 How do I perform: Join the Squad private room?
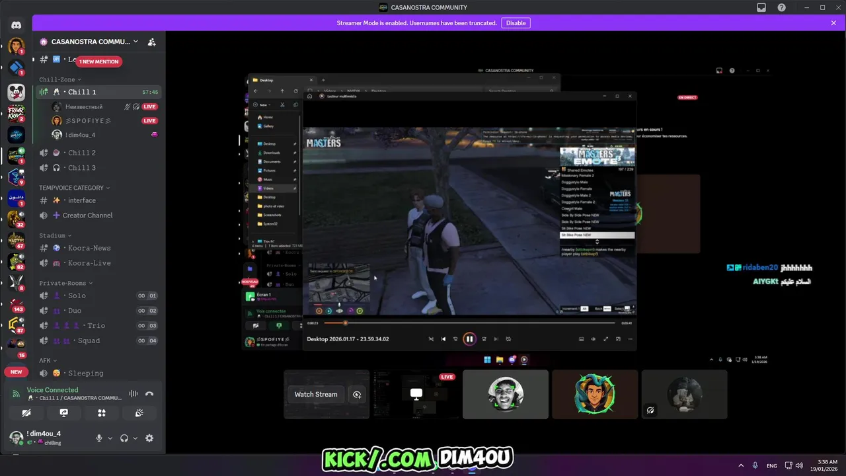[x=98, y=340]
